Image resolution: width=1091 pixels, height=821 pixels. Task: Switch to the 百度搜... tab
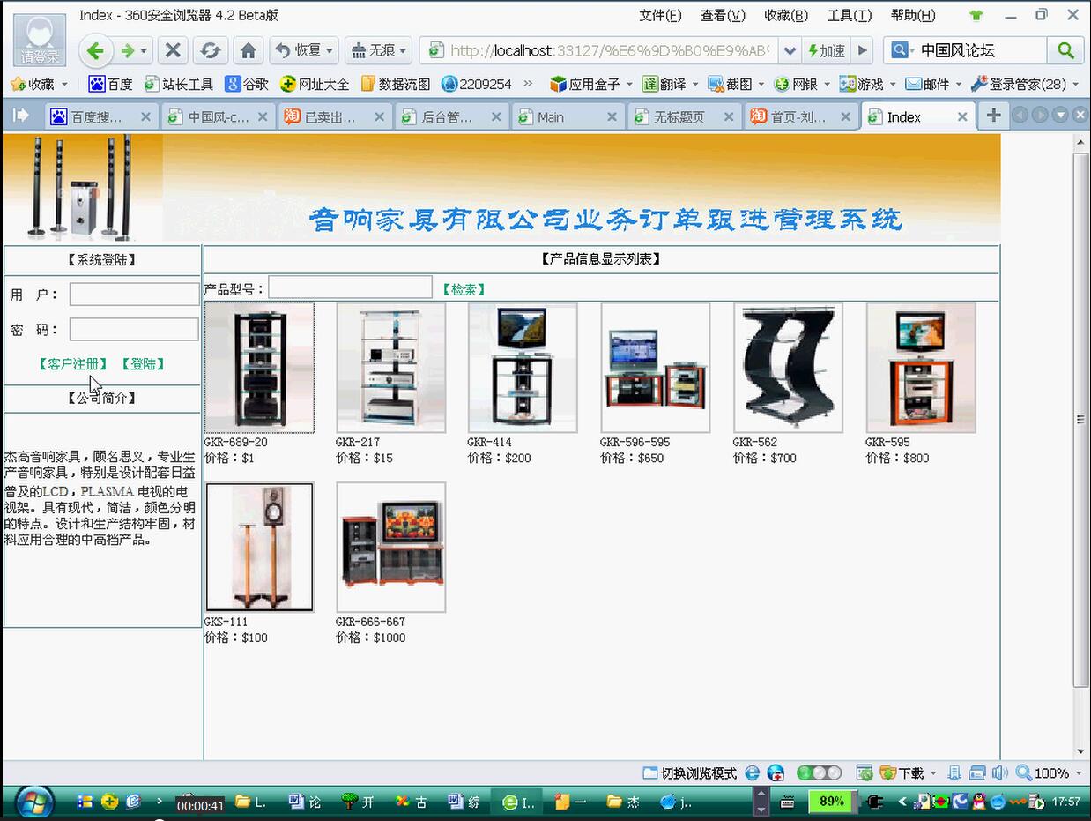click(100, 116)
